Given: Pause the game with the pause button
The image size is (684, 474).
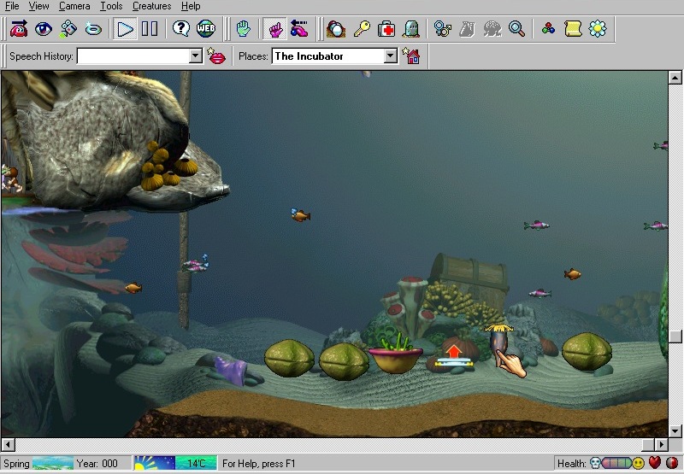Looking at the screenshot, I should pos(150,29).
